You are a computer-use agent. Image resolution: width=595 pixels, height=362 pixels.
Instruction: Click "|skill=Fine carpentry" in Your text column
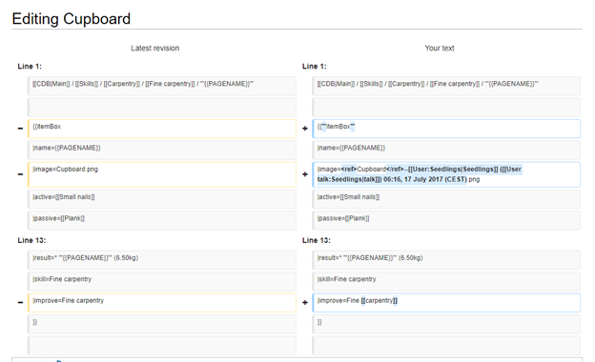pos(446,281)
